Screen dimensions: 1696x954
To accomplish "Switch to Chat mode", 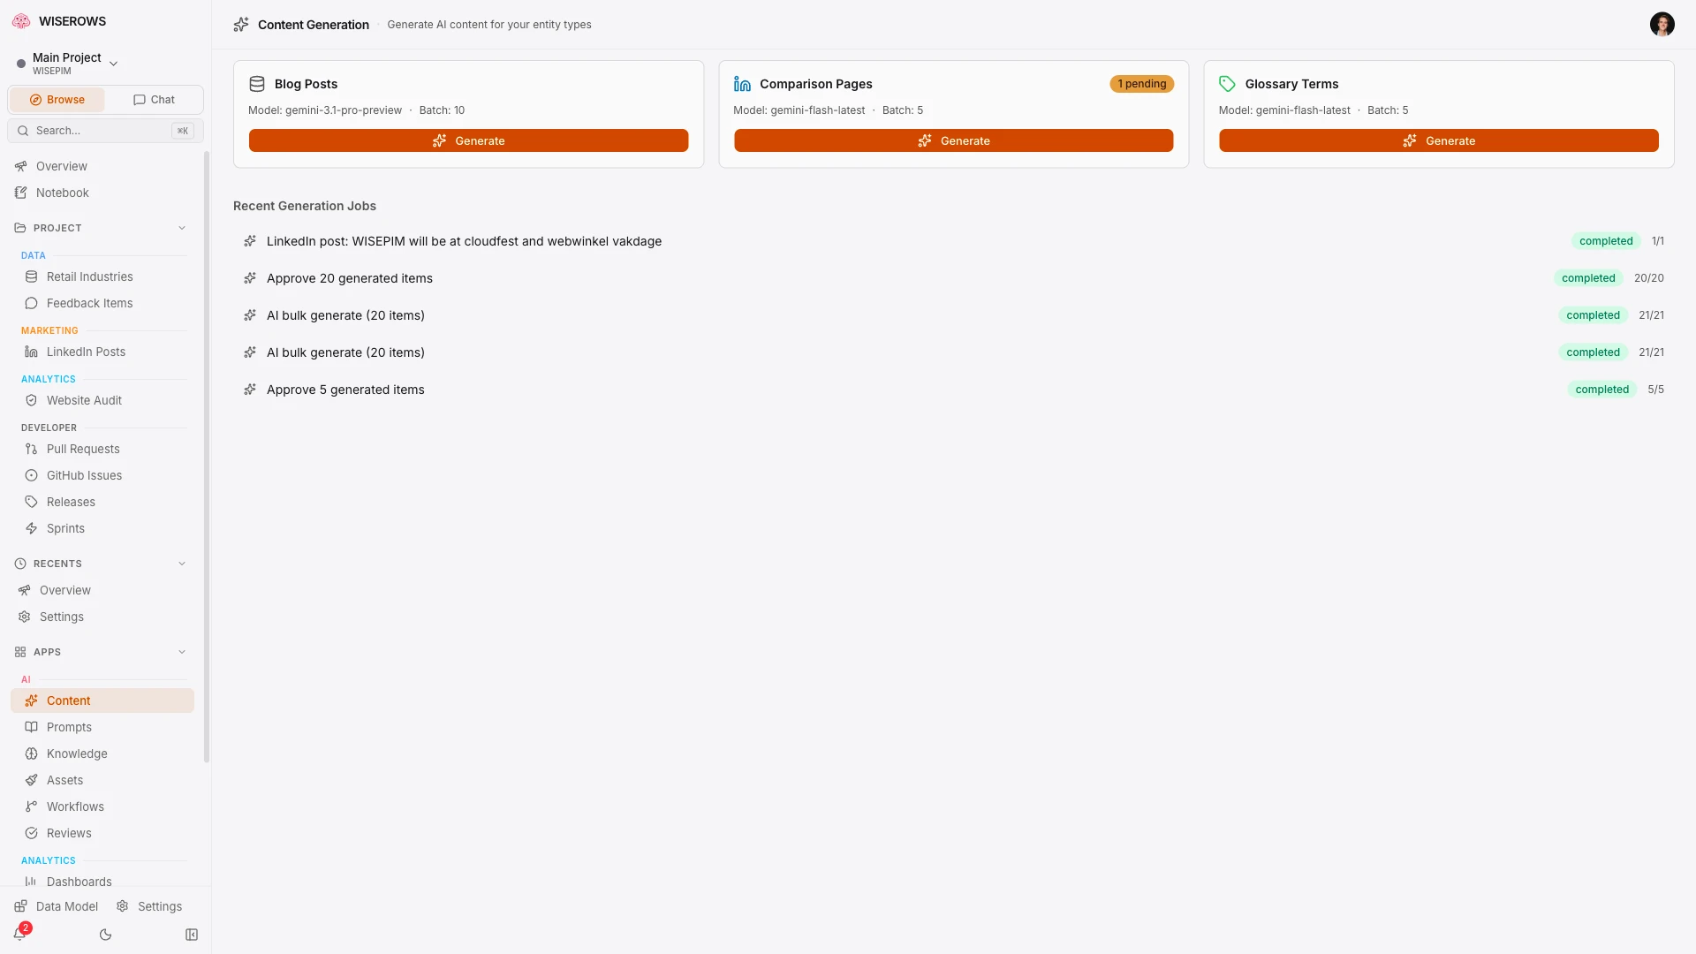I will coord(153,99).
